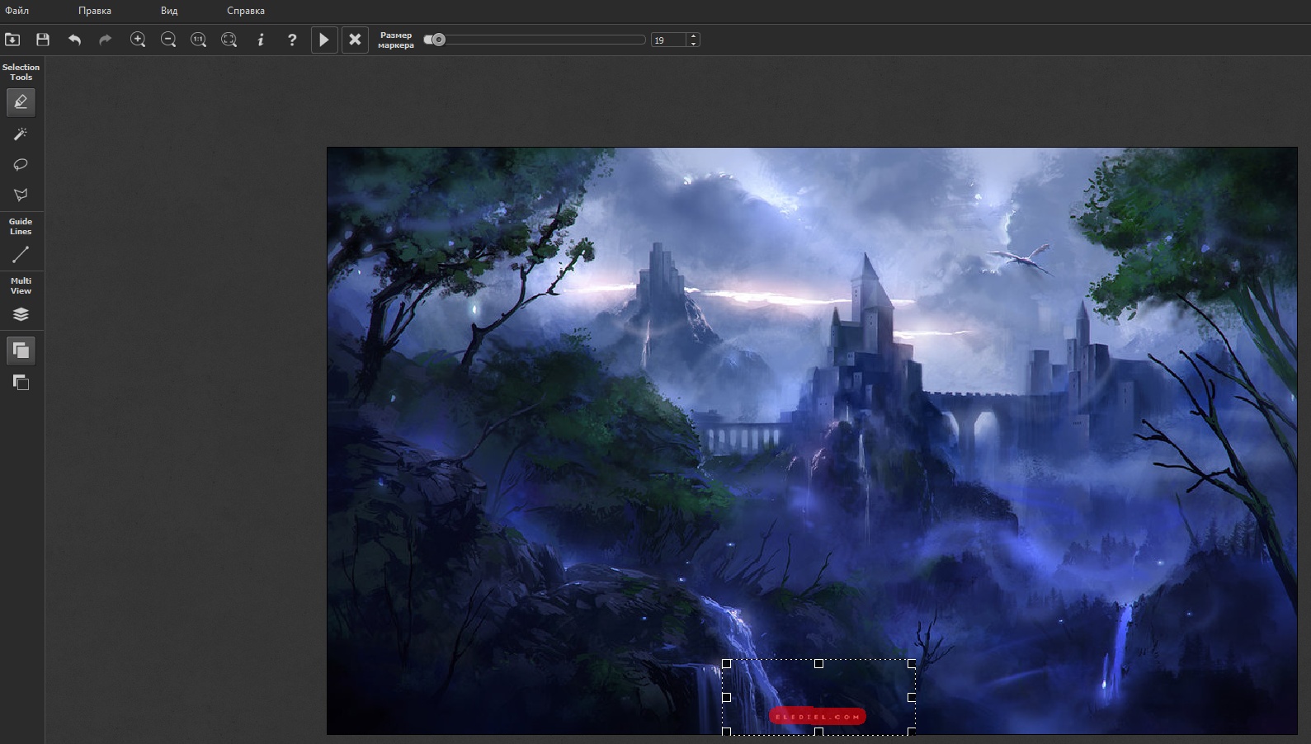Click the red watermark inside the selection
The height and width of the screenshot is (744, 1311).
818,717
